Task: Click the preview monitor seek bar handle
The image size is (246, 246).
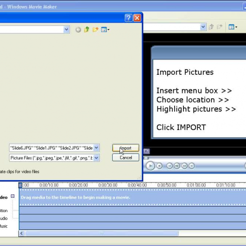Action: click(146, 158)
